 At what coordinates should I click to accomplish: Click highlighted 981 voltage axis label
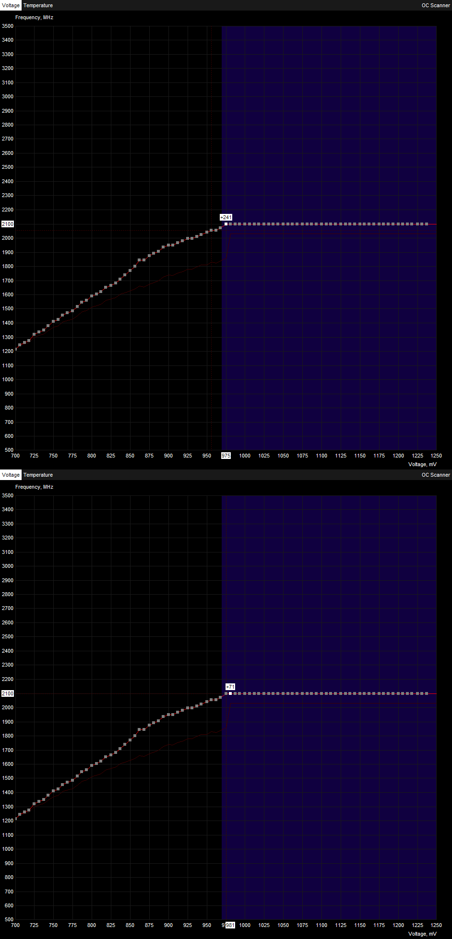click(230, 925)
